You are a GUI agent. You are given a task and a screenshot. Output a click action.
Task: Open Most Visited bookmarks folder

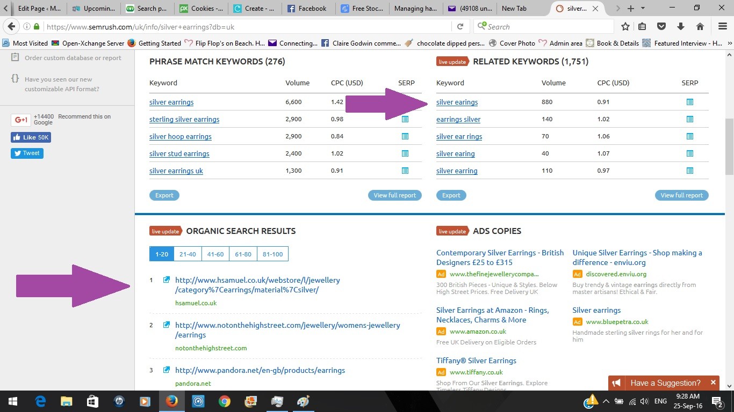pos(25,43)
